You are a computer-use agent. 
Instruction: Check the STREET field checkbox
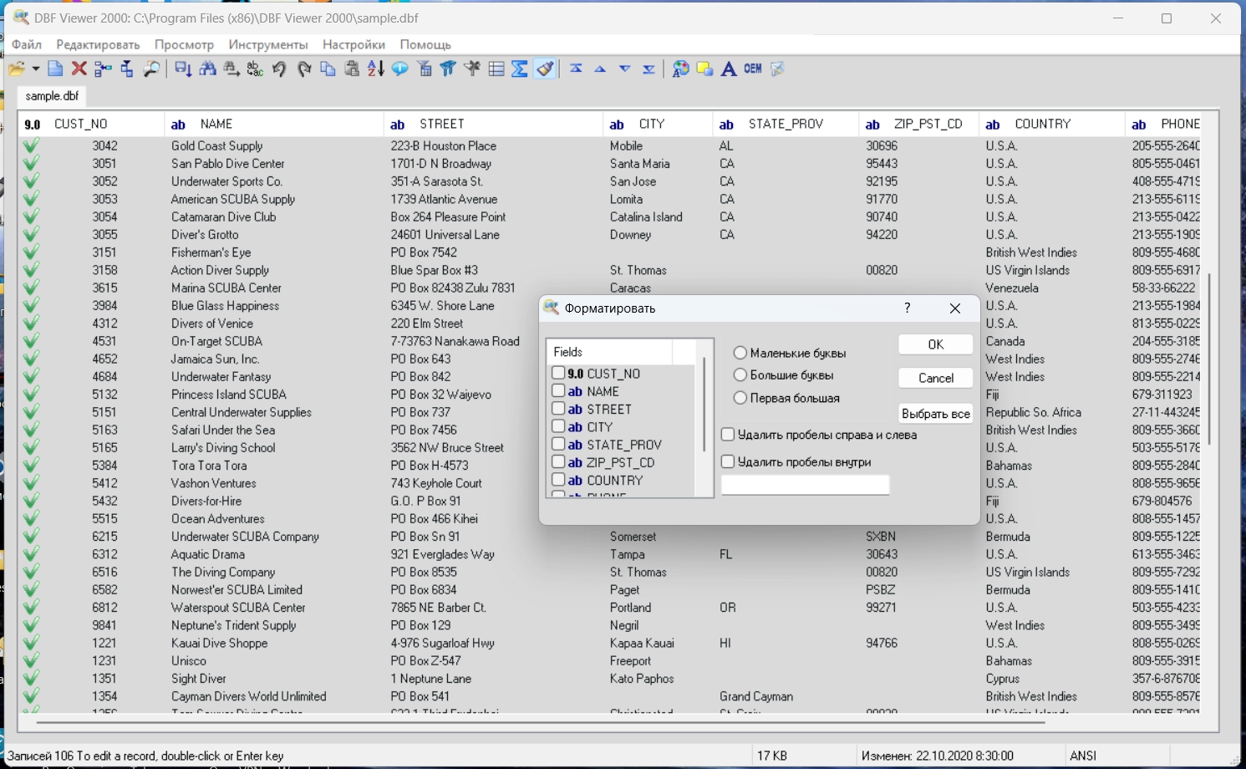point(558,409)
